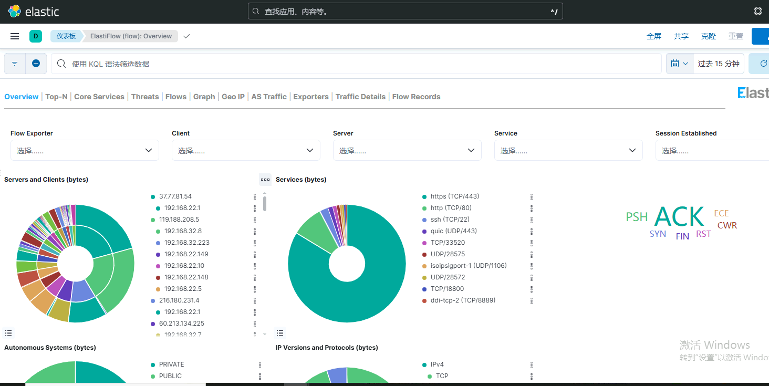Open options menu for 37.77.81.54 legend
769x386 pixels.
[x=255, y=197]
